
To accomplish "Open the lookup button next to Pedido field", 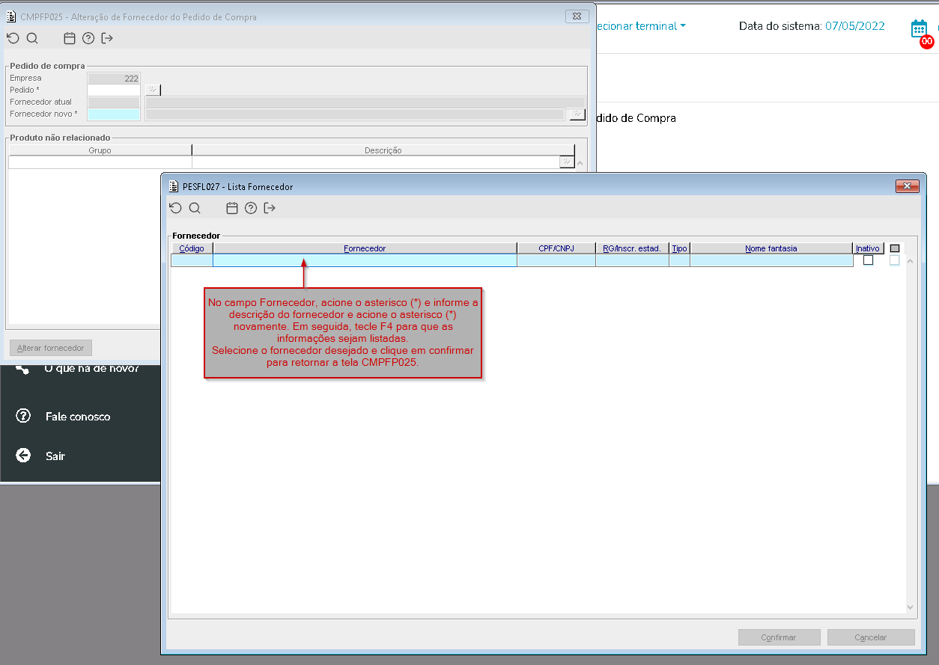I will 153,90.
